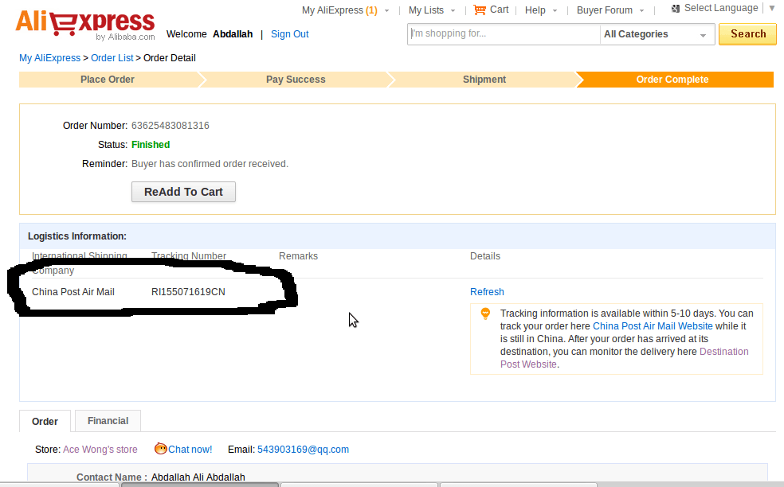Click China Post Air Mail text
The width and height of the screenshot is (784, 487).
[73, 292]
